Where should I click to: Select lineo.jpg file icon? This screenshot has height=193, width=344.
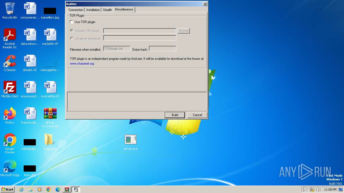point(30,171)
